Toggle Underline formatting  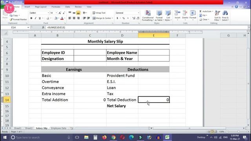40,18
